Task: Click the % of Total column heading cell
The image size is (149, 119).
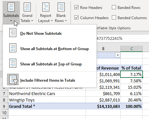Action: pos(132,68)
